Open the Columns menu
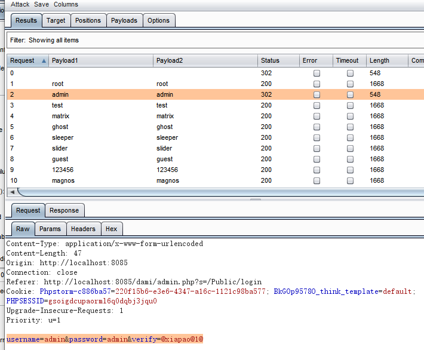The height and width of the screenshot is (350, 424). click(66, 4)
